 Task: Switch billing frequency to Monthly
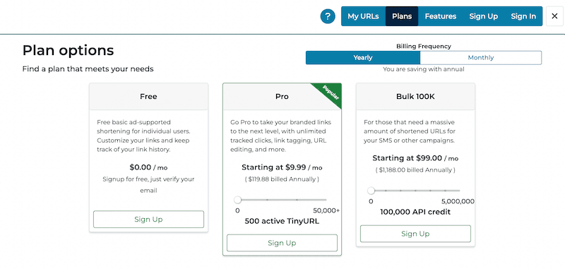click(481, 58)
